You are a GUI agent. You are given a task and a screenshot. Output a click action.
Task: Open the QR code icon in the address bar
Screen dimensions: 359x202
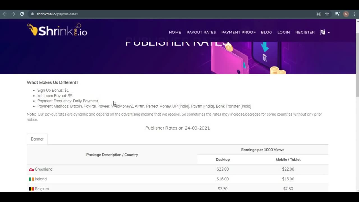(318, 14)
